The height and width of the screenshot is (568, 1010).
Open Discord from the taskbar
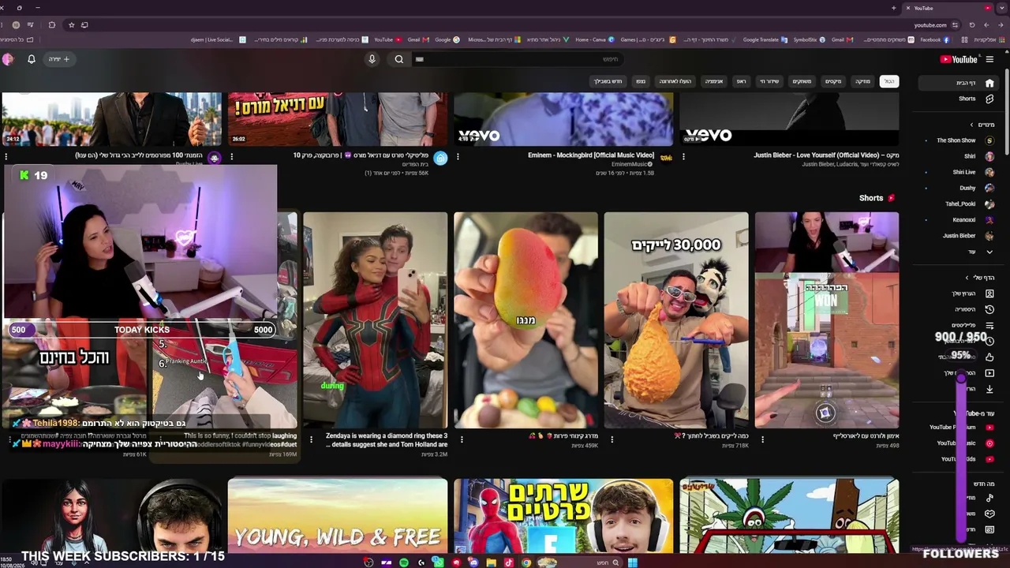(473, 562)
